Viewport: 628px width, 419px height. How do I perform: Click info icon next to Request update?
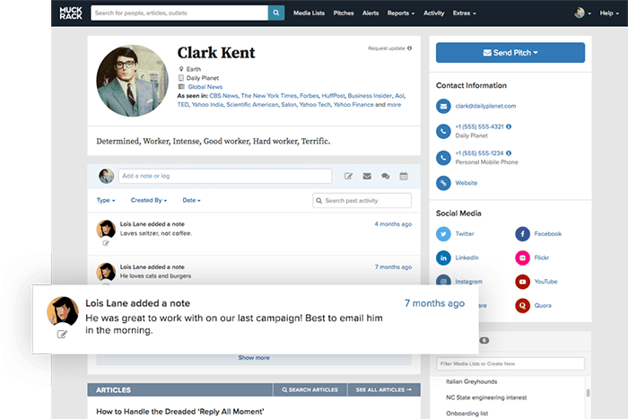point(410,48)
